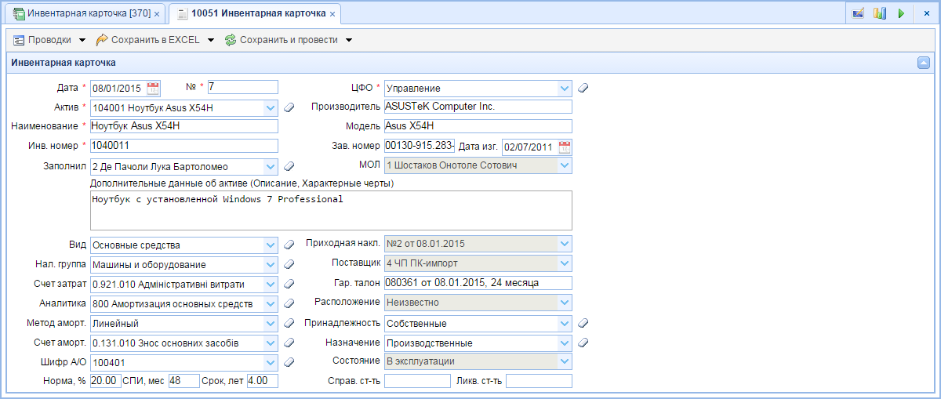This screenshot has height=399, width=941.
Task: Click the Инв. номер input field
Action: pos(184,145)
